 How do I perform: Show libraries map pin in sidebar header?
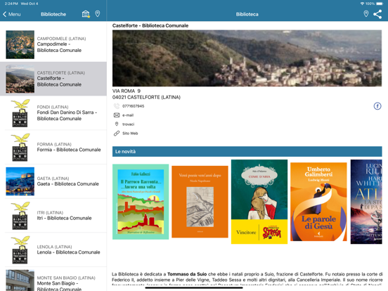coord(98,14)
